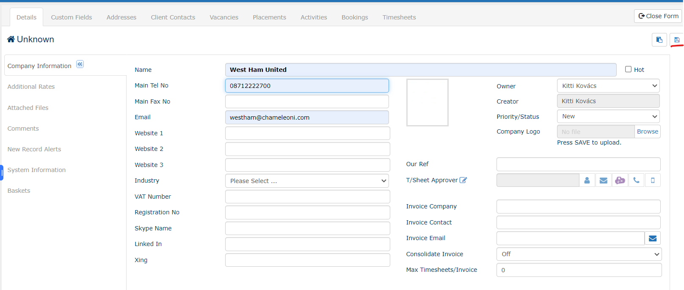Screen dimensions: 684x290
Task: Click the Main Tel No field
Action: click(307, 86)
